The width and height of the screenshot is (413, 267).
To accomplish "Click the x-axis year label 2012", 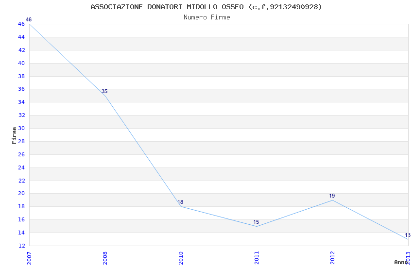I will [332, 258].
